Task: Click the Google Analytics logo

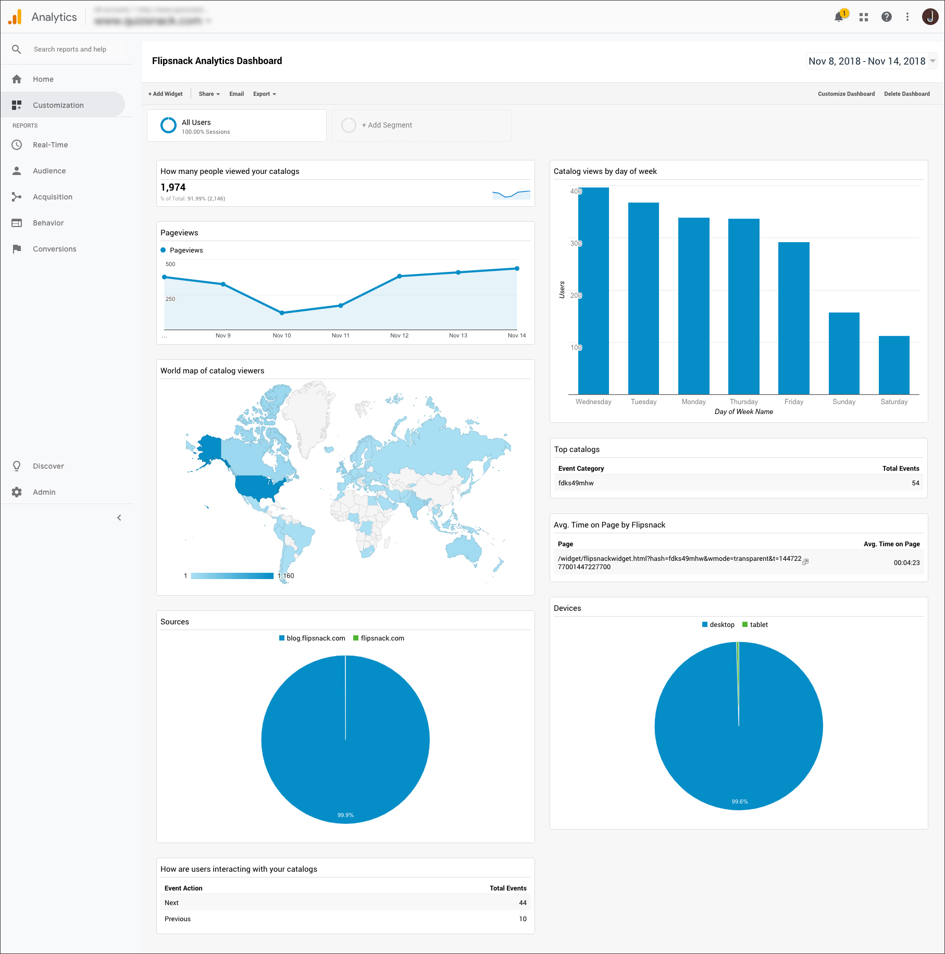Action: [15, 17]
